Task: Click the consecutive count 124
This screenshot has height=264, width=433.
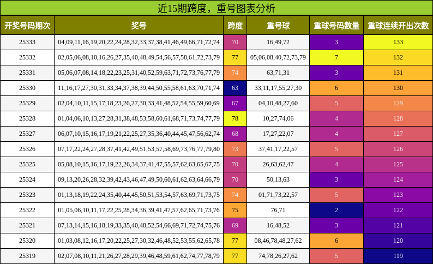Action: [x=398, y=180]
